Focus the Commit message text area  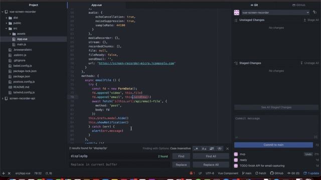[x=276, y=127]
